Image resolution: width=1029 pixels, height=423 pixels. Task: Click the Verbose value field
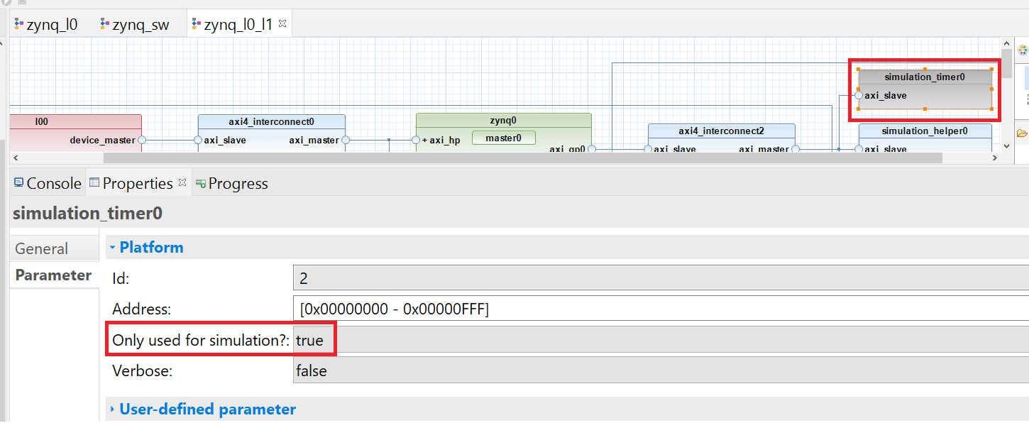tap(660, 370)
